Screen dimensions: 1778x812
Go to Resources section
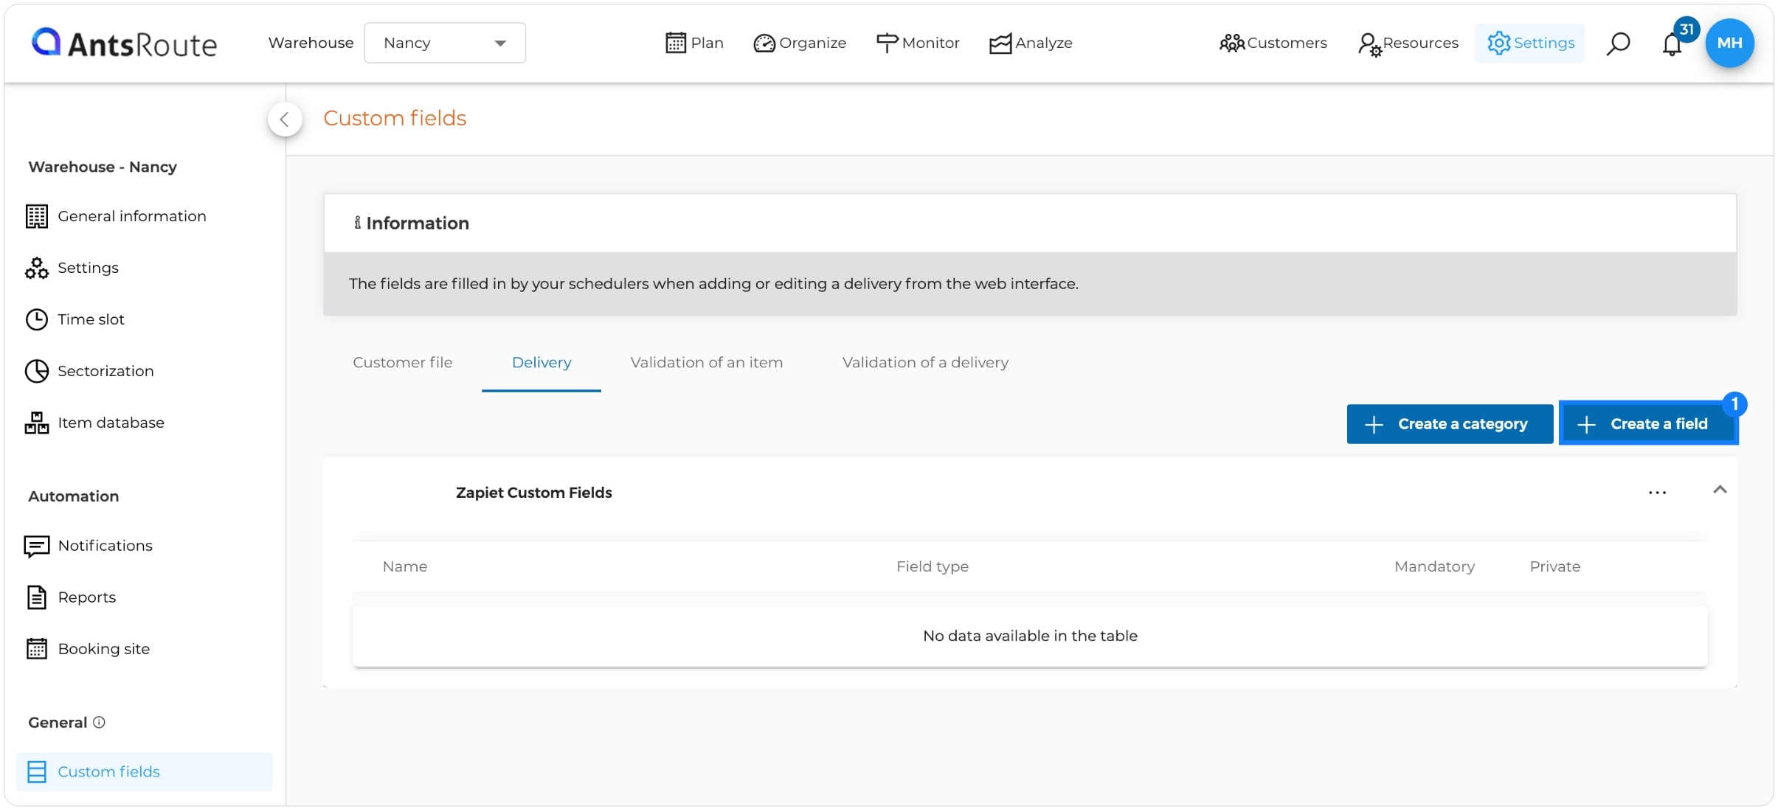click(x=1408, y=43)
